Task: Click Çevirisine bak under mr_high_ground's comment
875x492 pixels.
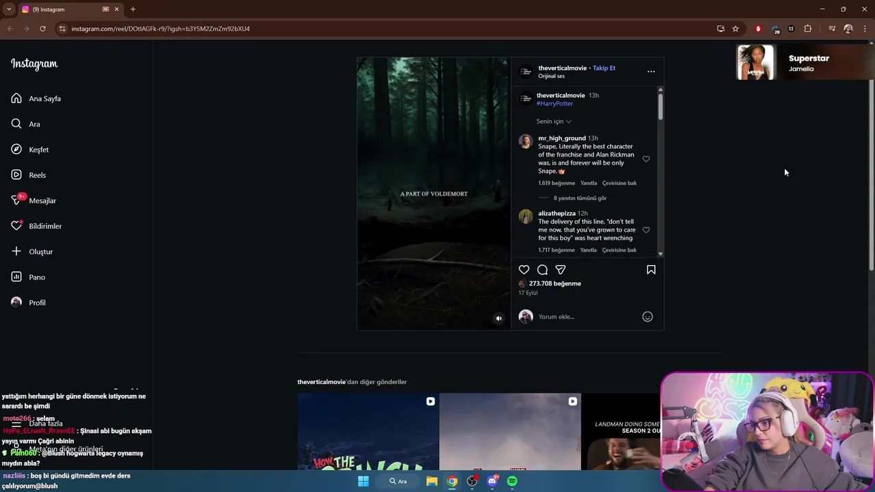Action: (x=619, y=183)
